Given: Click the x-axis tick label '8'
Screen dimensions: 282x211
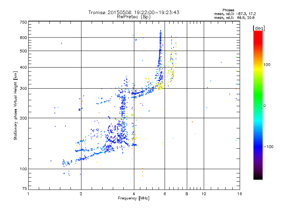Looking at the screenshot, I should pos(187,194).
